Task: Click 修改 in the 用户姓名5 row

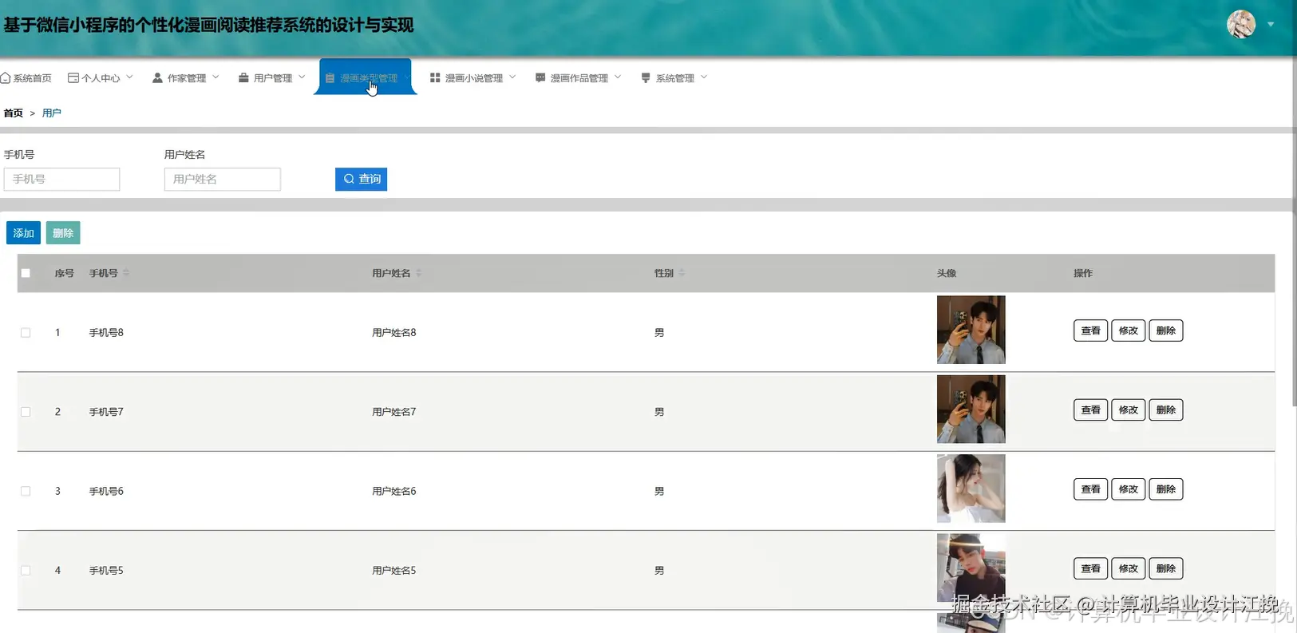Action: pyautogui.click(x=1128, y=568)
